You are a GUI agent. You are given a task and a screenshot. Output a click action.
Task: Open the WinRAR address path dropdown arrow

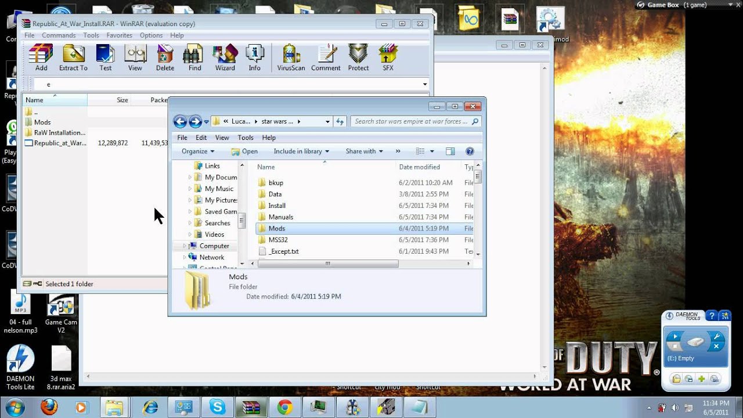point(425,84)
